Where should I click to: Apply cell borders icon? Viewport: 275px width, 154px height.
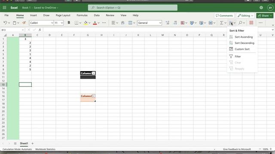tap(76, 23)
